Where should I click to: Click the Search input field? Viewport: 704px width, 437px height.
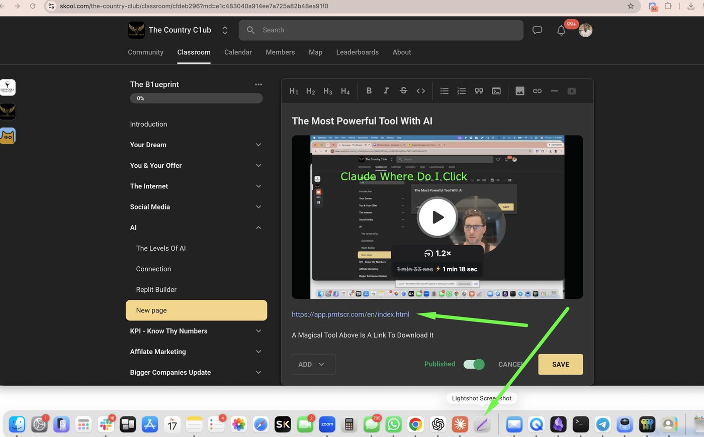[x=381, y=30]
